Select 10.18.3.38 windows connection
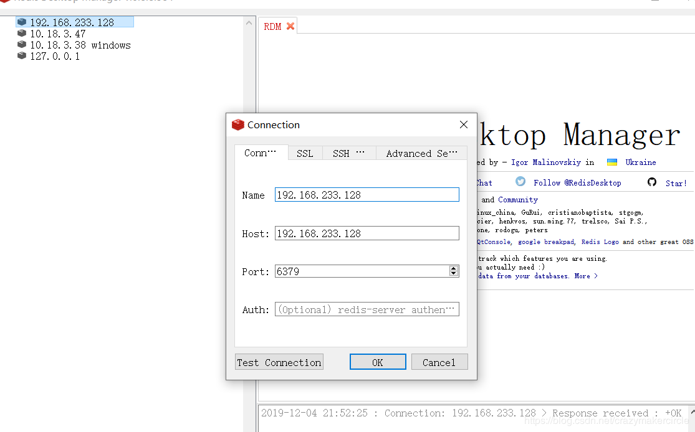 click(x=80, y=45)
